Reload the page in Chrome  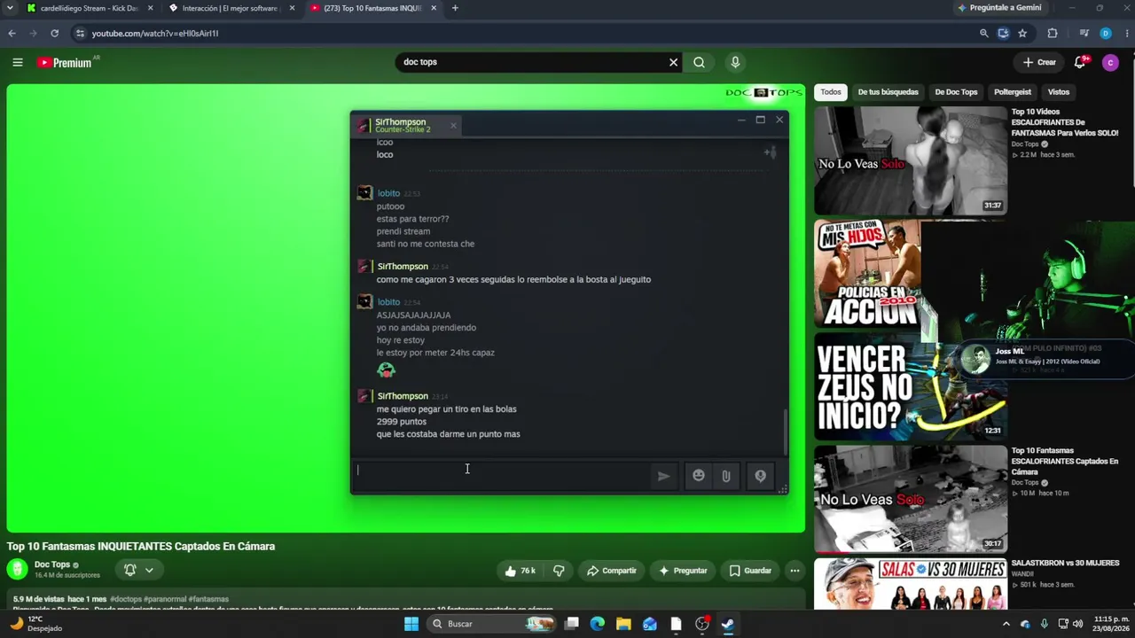(x=54, y=34)
